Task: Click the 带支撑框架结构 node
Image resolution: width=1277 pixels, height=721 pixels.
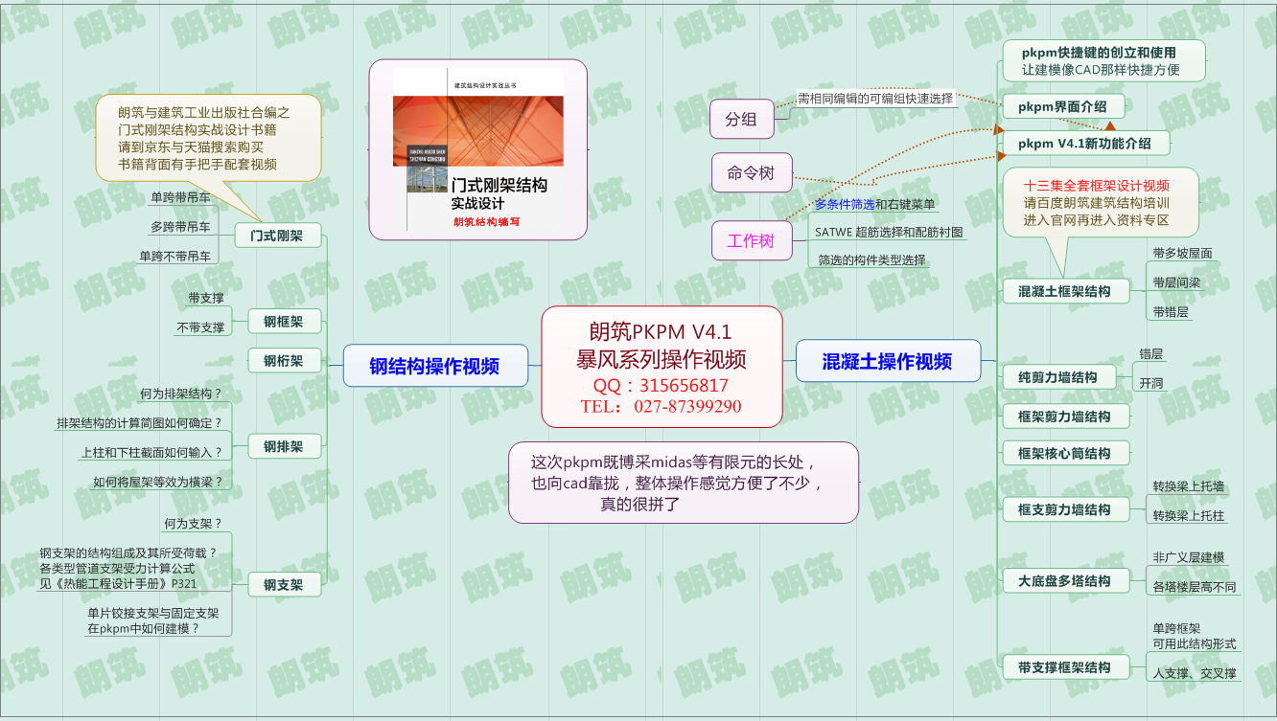Action: pyautogui.click(x=1064, y=667)
